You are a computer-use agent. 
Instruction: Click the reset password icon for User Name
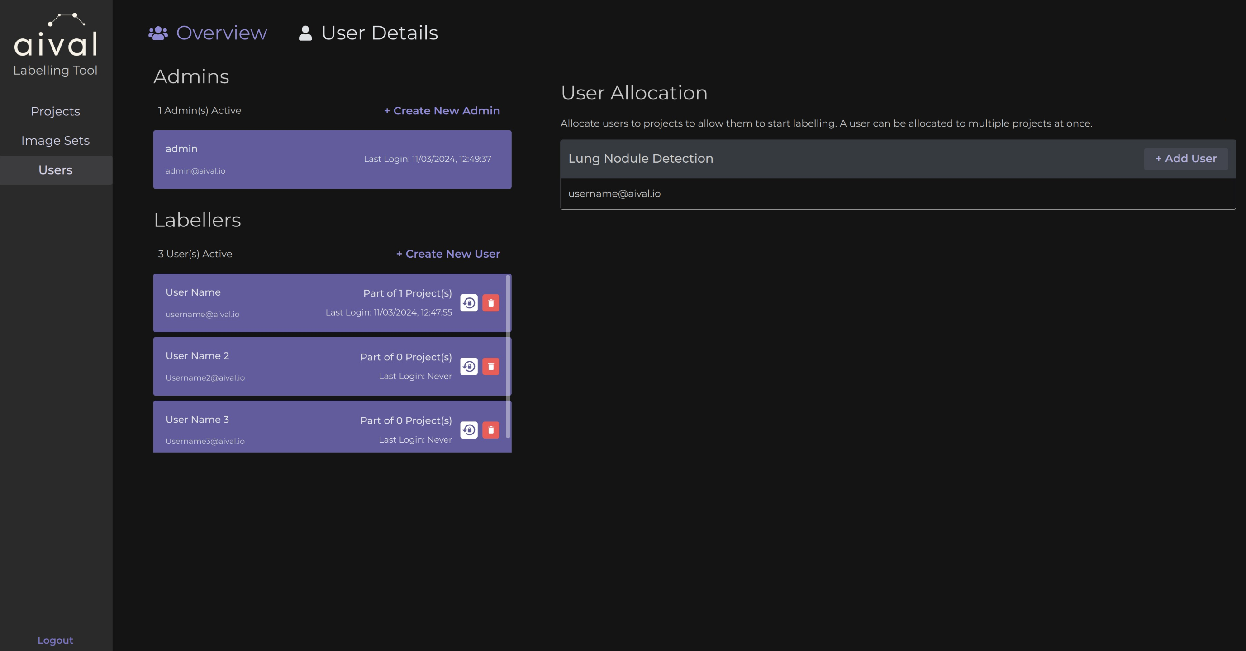pos(468,303)
